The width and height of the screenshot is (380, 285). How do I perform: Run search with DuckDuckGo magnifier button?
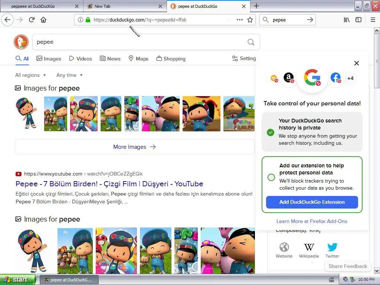[x=251, y=42]
